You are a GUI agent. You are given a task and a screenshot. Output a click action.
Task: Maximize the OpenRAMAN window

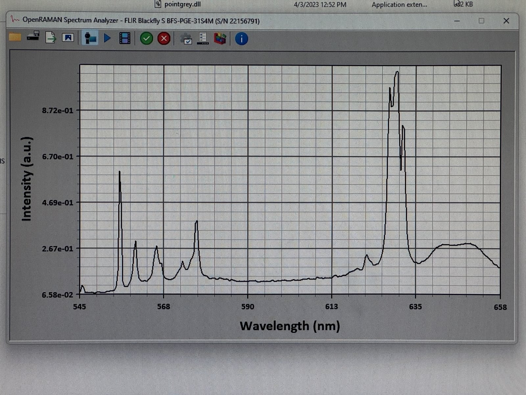(481, 21)
